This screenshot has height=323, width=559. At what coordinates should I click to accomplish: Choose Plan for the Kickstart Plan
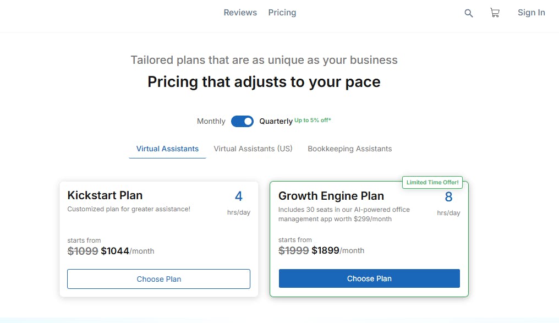click(x=158, y=279)
